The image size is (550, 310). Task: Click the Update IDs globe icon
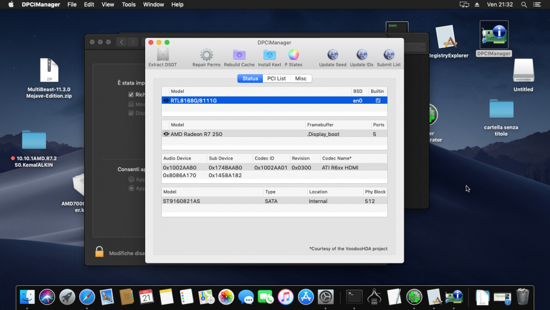362,55
